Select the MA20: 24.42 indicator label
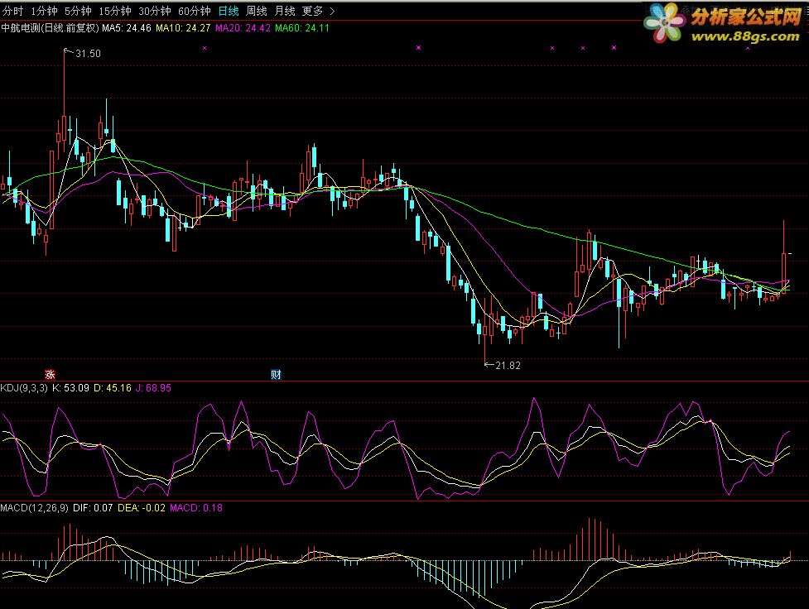This screenshot has width=809, height=609. (243, 28)
